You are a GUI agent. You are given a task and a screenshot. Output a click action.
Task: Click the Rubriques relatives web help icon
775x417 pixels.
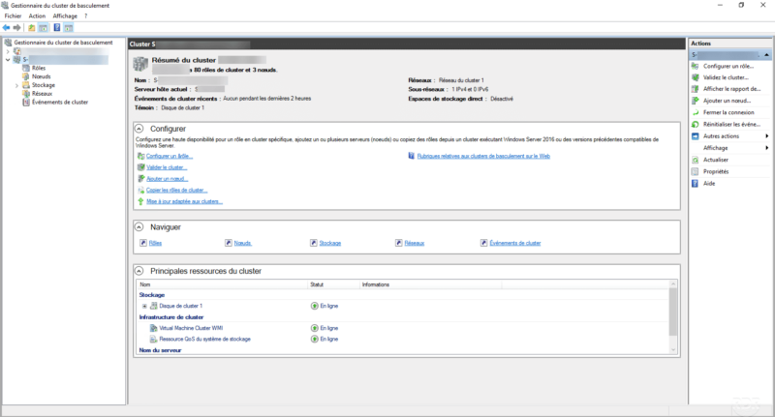(x=411, y=156)
